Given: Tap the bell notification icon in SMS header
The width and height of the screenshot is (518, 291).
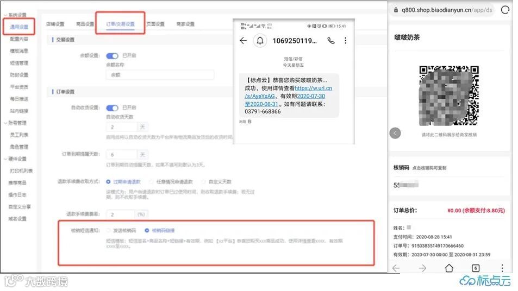Looking at the screenshot, I should 260,41.
